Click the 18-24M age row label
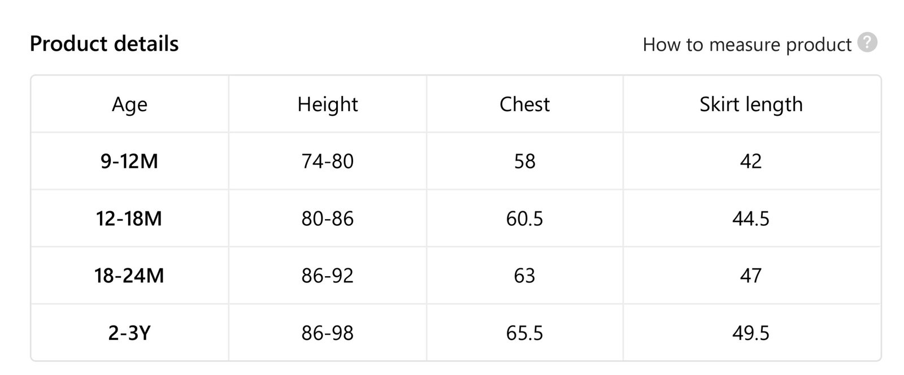This screenshot has width=904, height=375. [x=129, y=276]
